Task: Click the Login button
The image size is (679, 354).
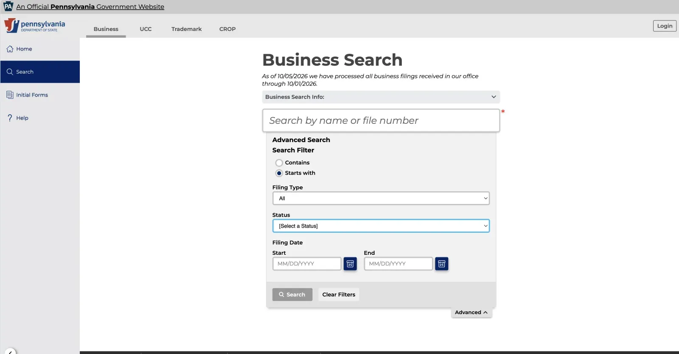Action: click(x=665, y=26)
